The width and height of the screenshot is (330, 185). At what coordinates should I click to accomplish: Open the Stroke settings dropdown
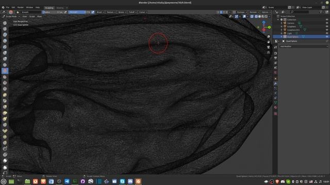(122, 12)
